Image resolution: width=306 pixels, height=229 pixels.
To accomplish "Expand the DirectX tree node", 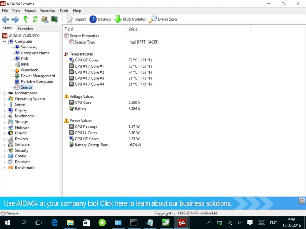I will click(x=5, y=133).
